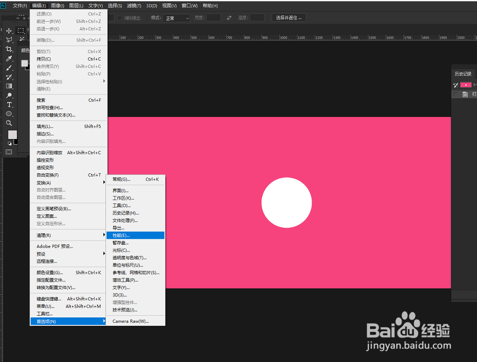Image resolution: width=477 pixels, height=362 pixels.
Task: Switch to the 历史记录 panel tab
Action: 463,74
